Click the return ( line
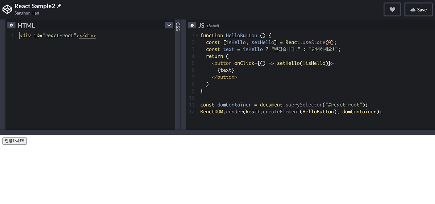The width and height of the screenshot is (435, 204). pyautogui.click(x=217, y=56)
